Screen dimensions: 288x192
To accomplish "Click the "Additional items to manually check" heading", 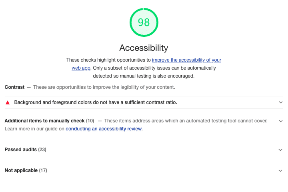I will 44,121.
